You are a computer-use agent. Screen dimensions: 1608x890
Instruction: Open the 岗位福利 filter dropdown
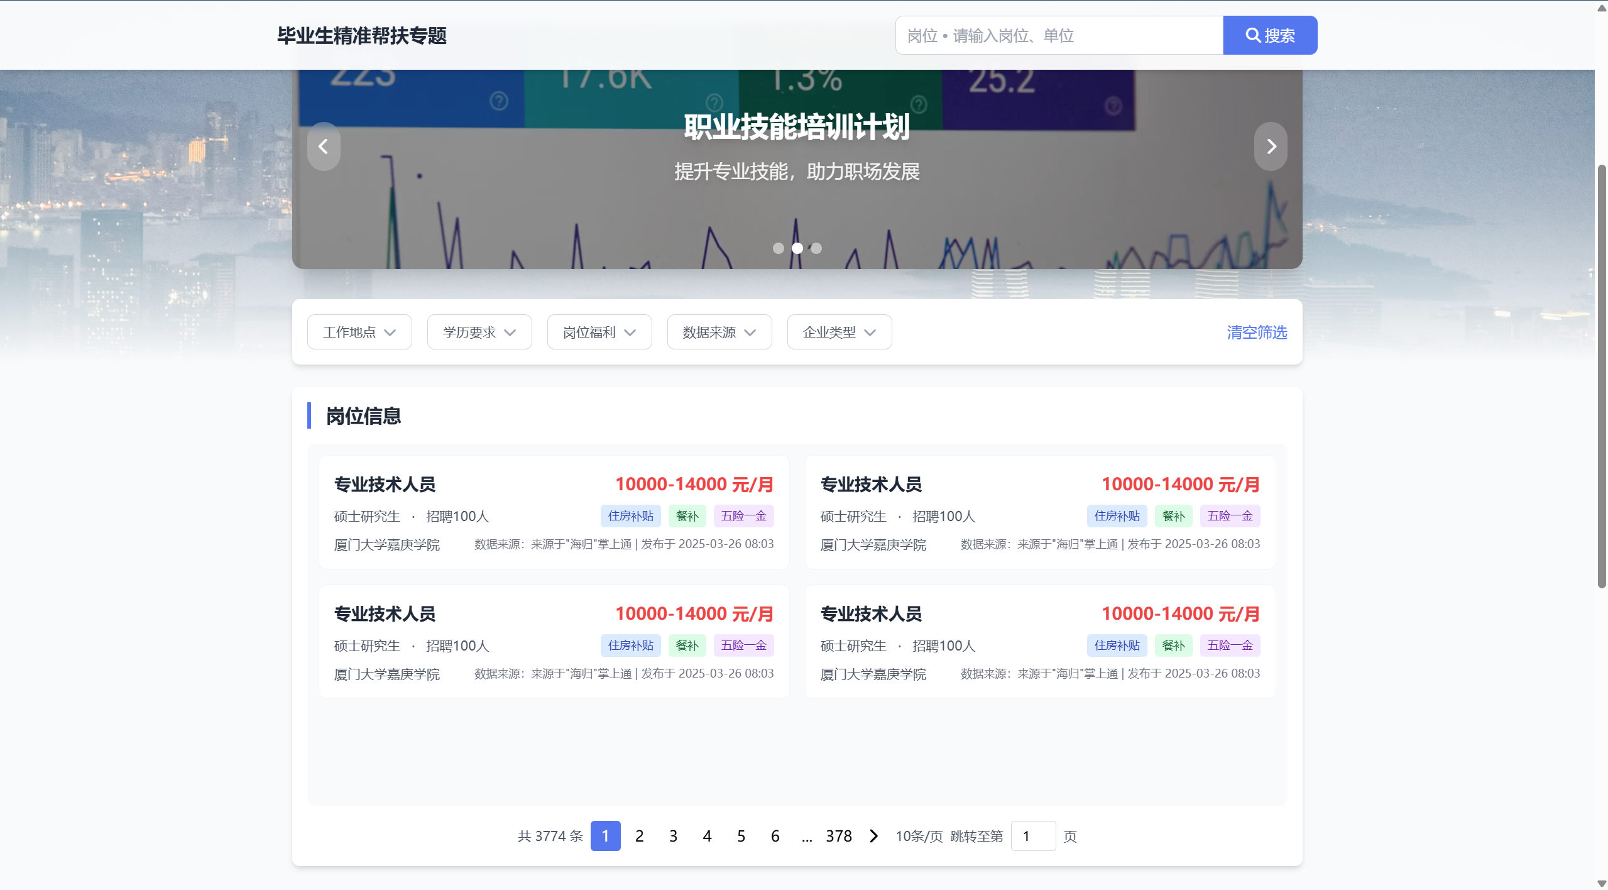(599, 332)
